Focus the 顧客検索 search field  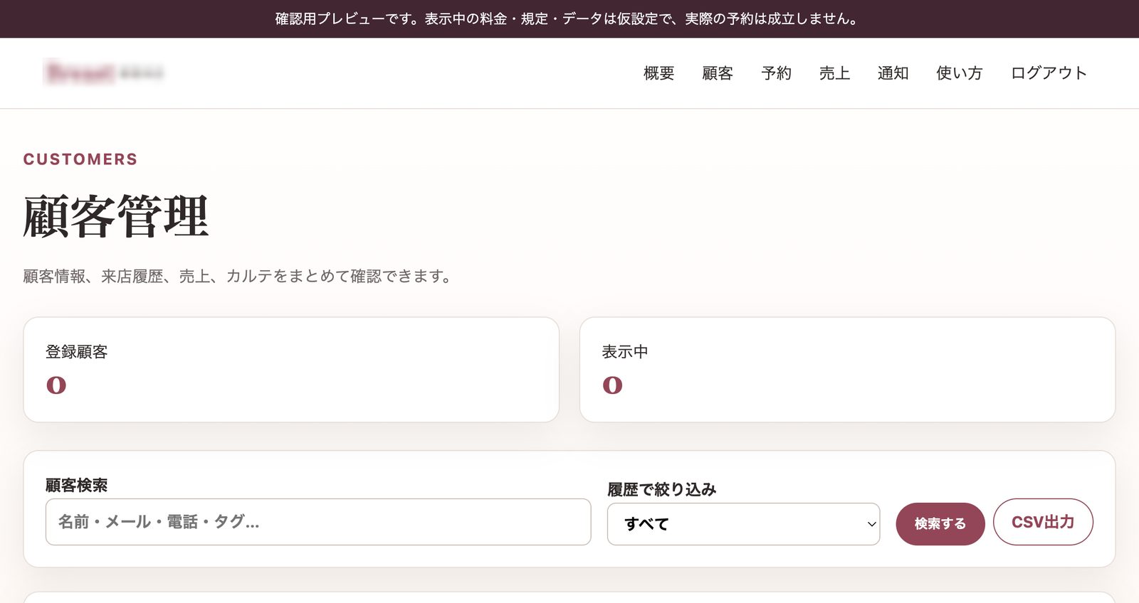[318, 522]
